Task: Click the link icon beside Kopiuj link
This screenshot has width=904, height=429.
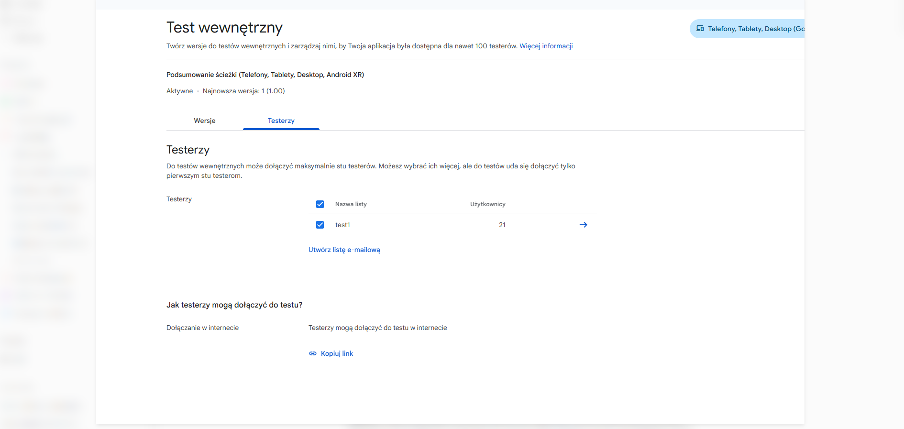Action: pos(313,353)
